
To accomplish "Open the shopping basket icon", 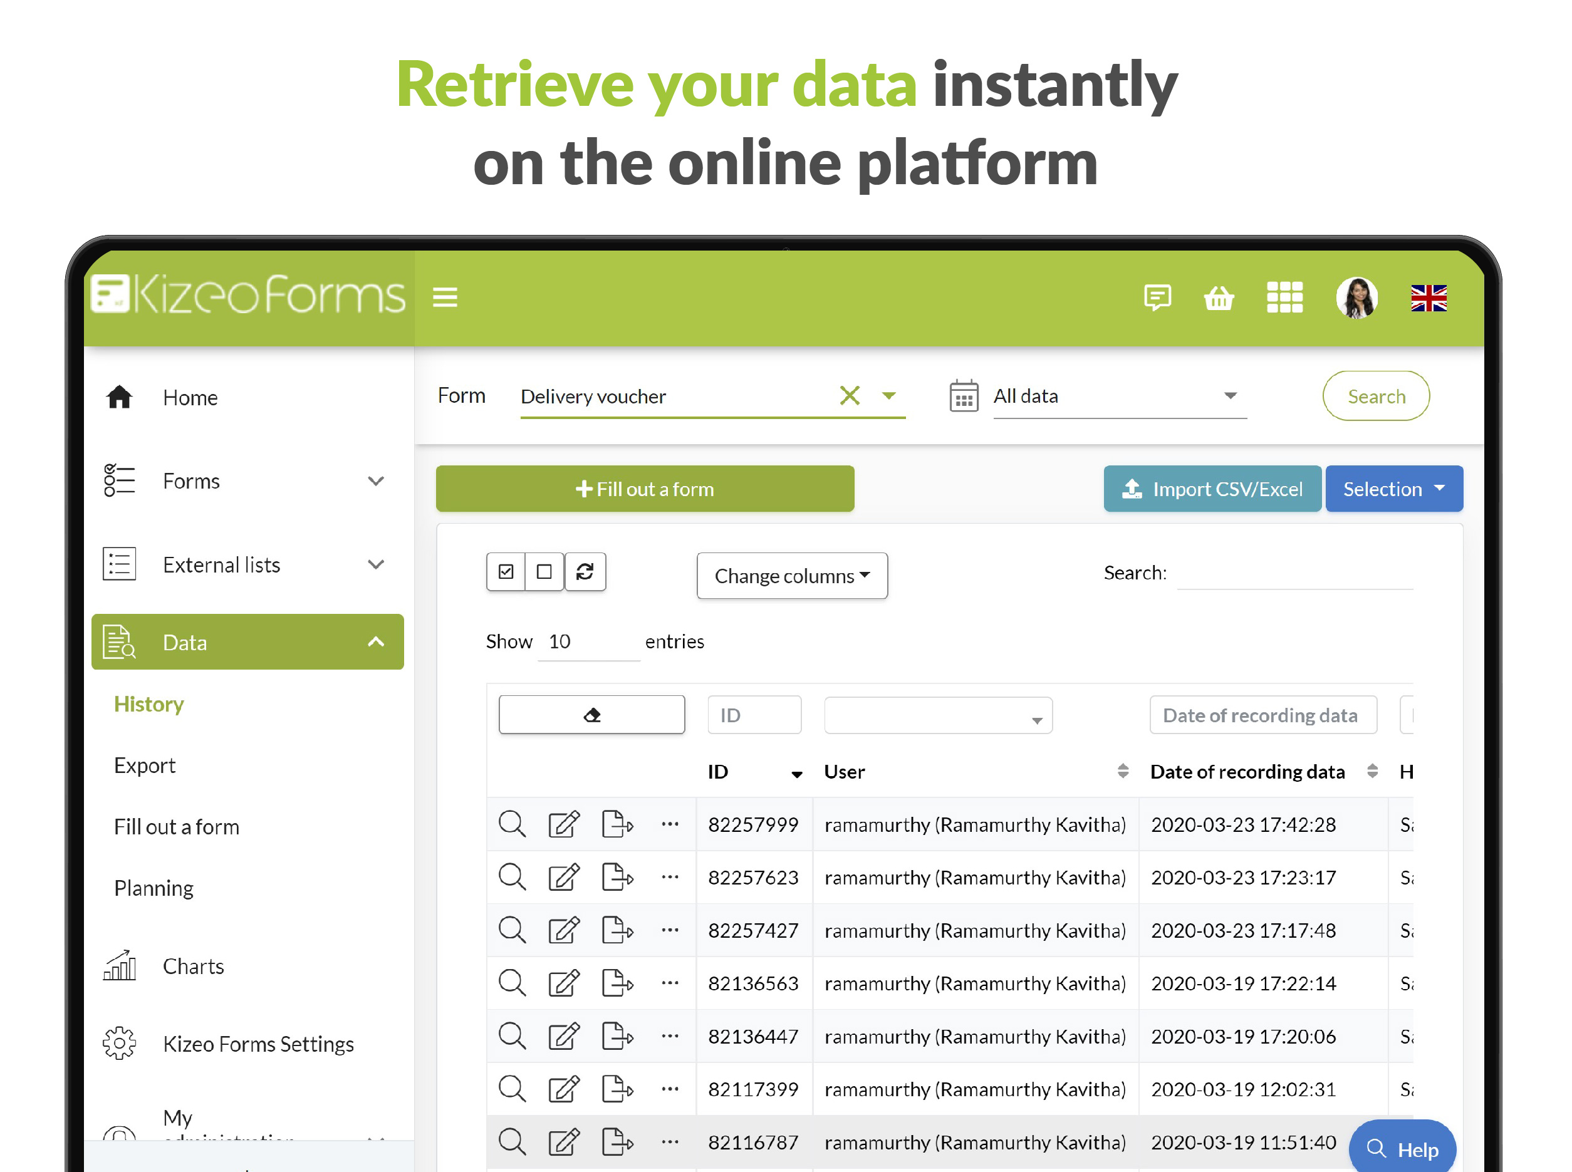I will coord(1219,298).
